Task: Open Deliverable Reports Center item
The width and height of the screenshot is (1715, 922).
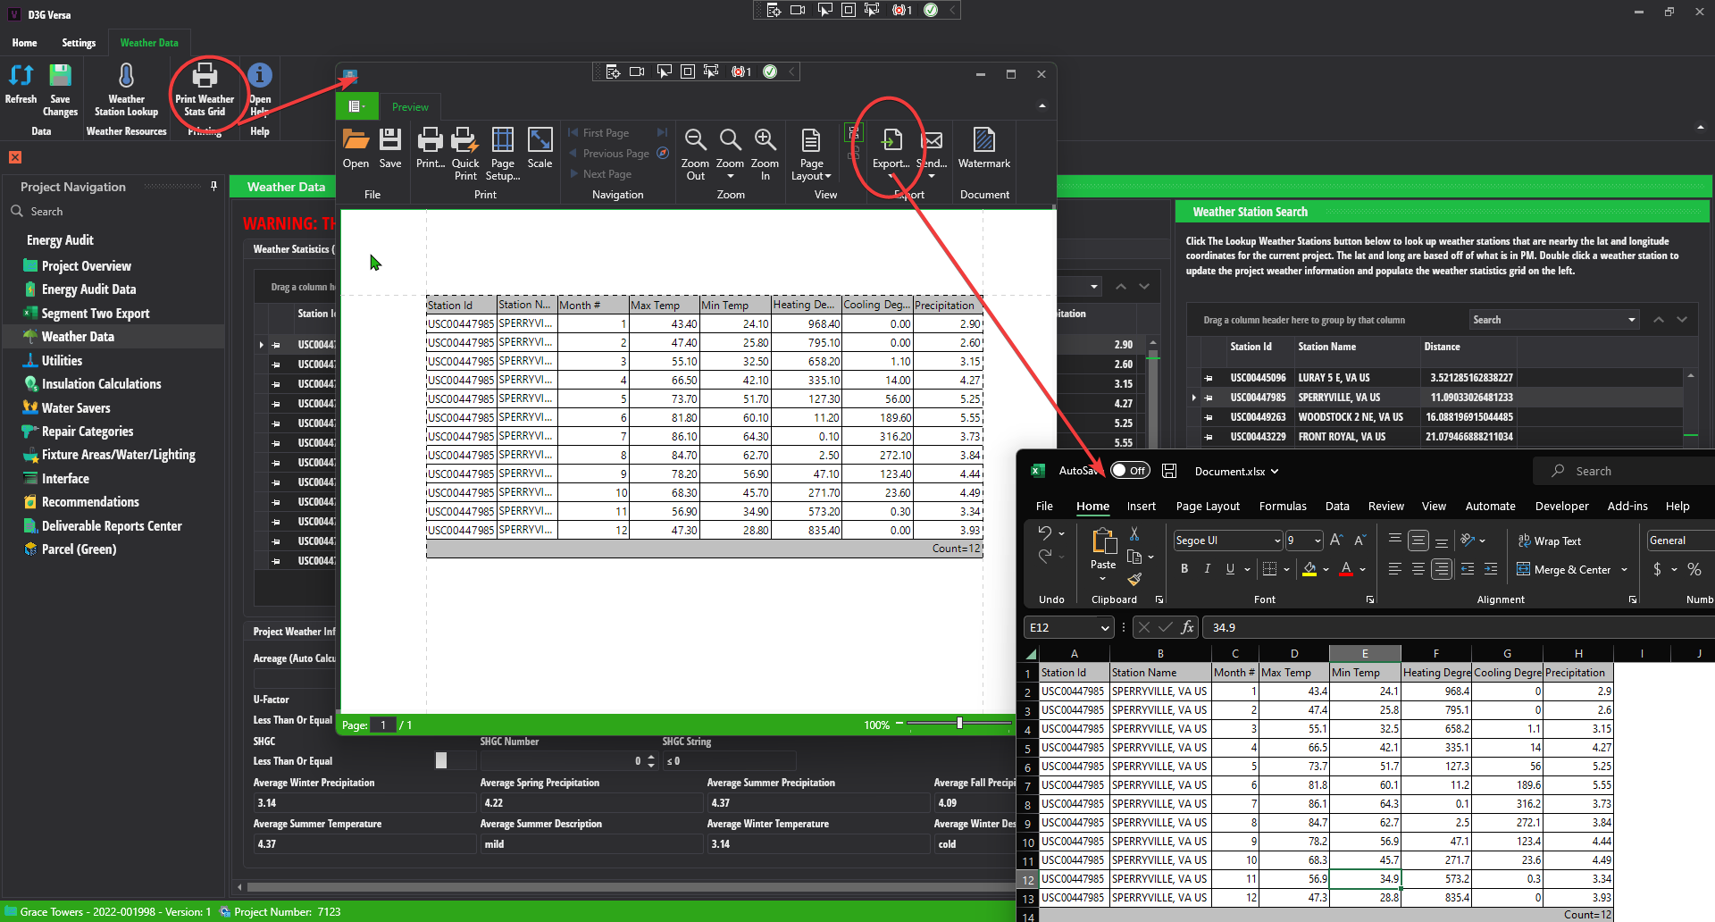Action: click(112, 526)
